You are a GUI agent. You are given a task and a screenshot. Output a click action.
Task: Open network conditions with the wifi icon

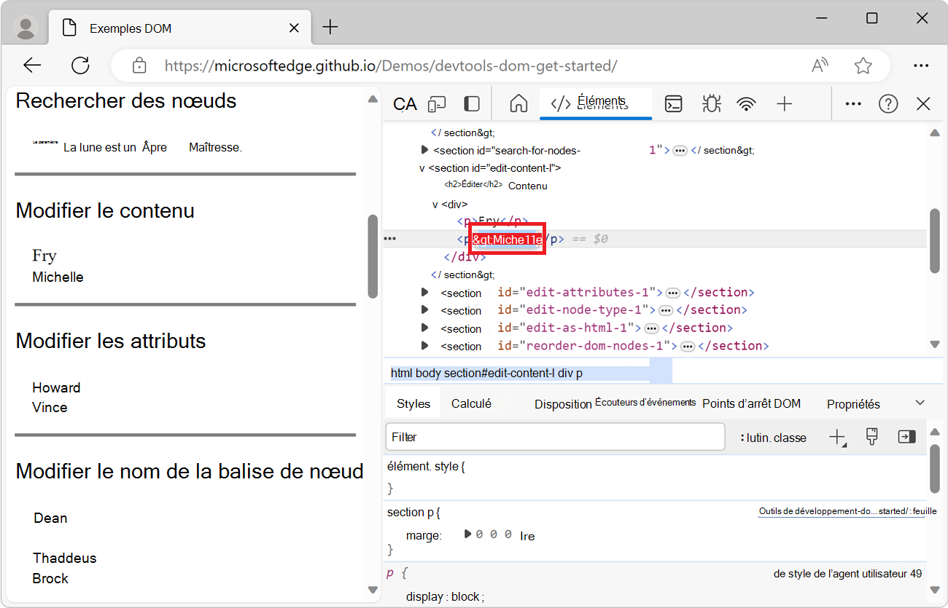click(746, 103)
